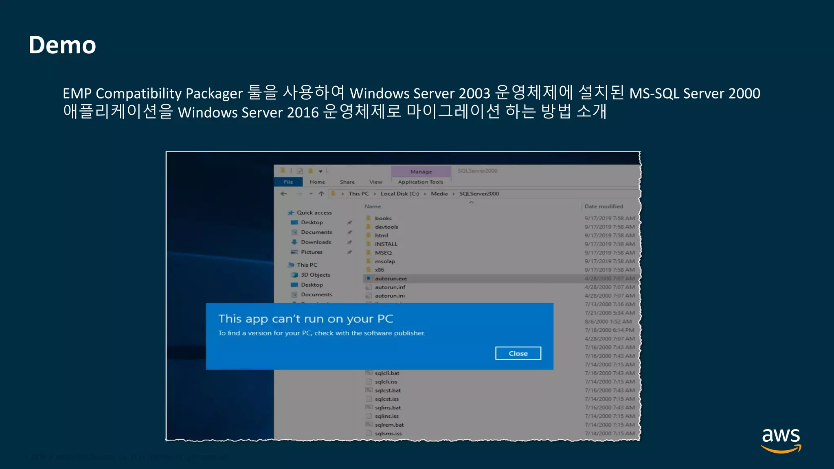The image size is (834, 469).
Task: Click the Properties quick access toolbar icon
Action: point(300,171)
